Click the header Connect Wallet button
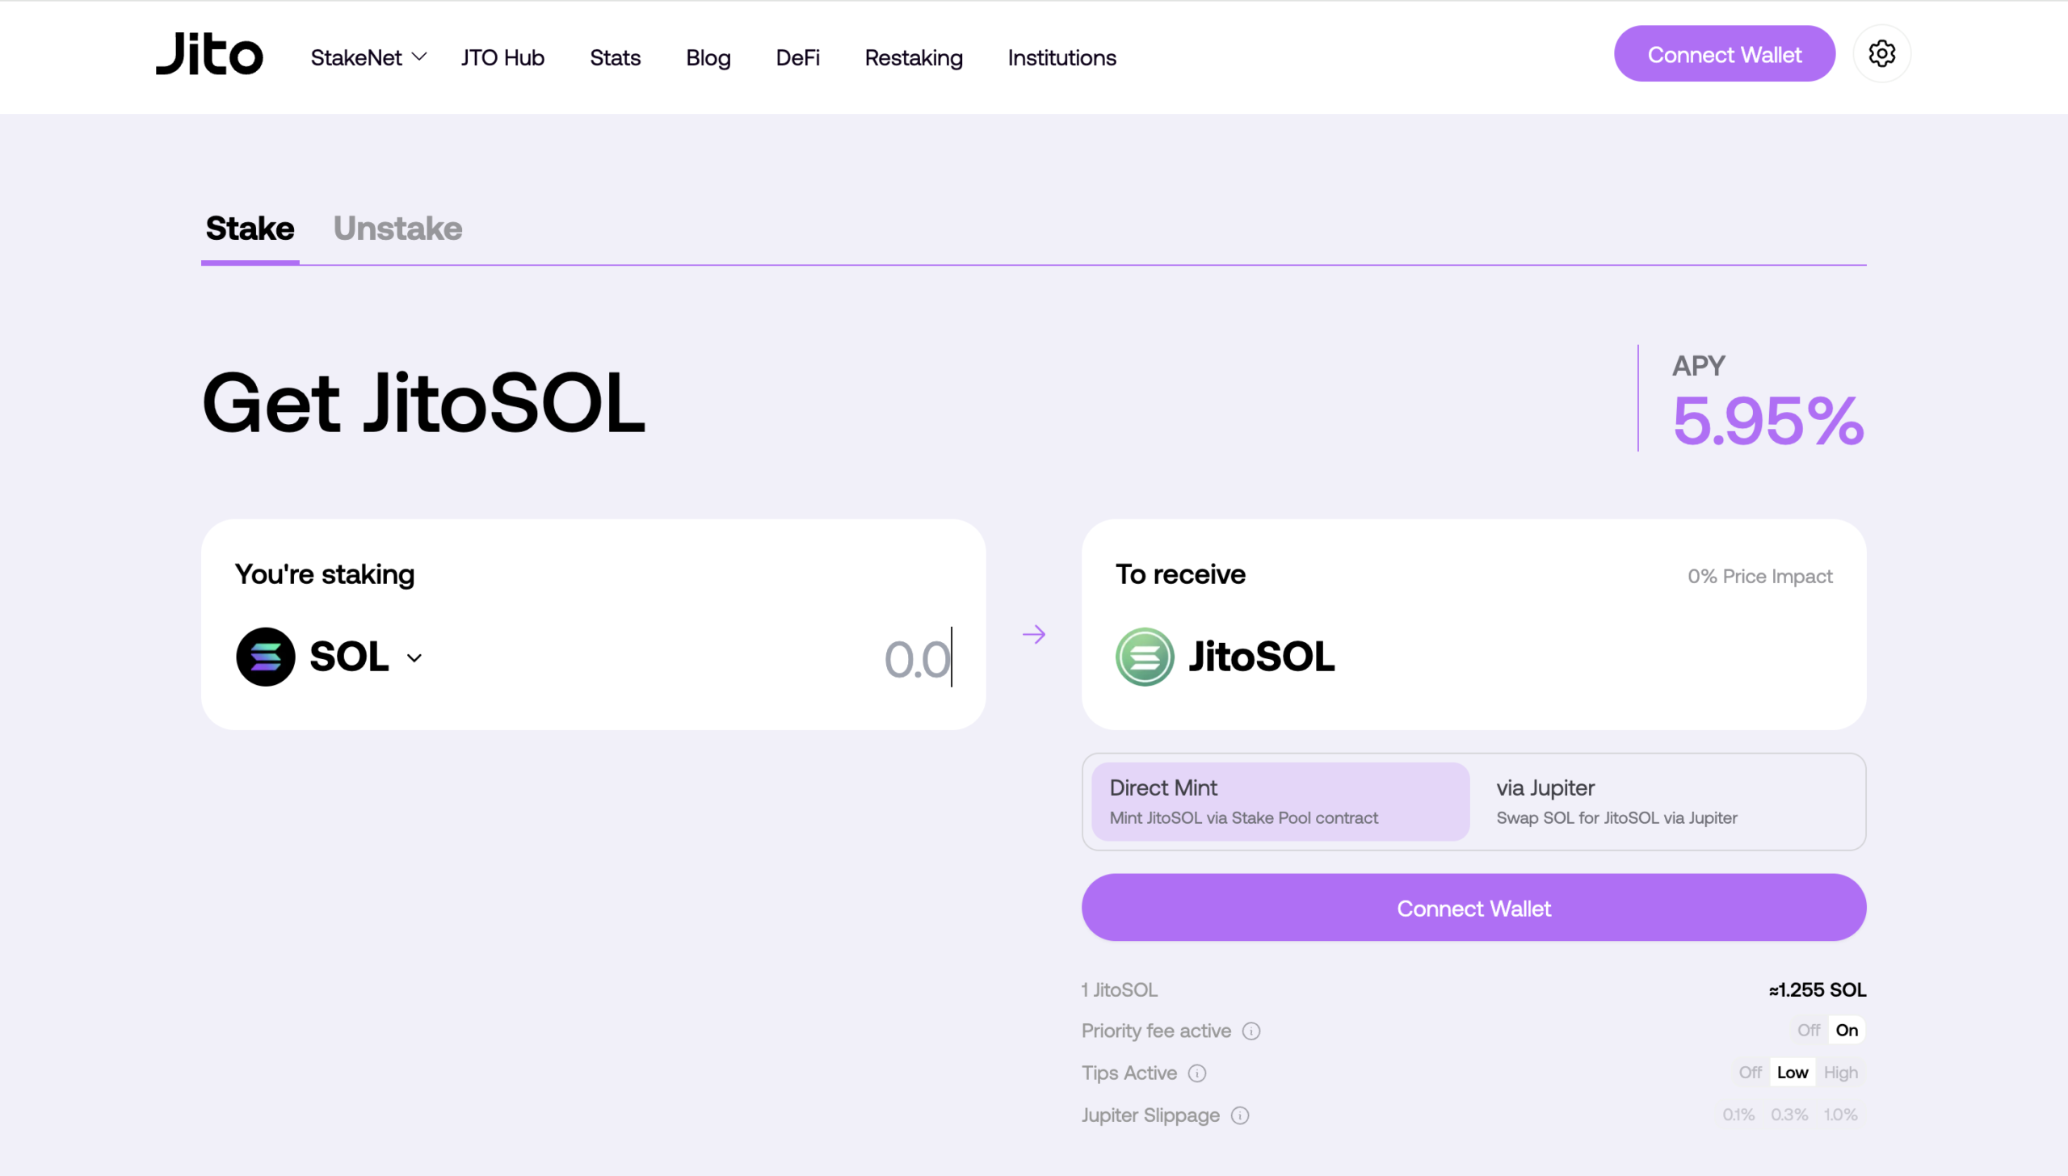The width and height of the screenshot is (2068, 1176). click(1724, 54)
